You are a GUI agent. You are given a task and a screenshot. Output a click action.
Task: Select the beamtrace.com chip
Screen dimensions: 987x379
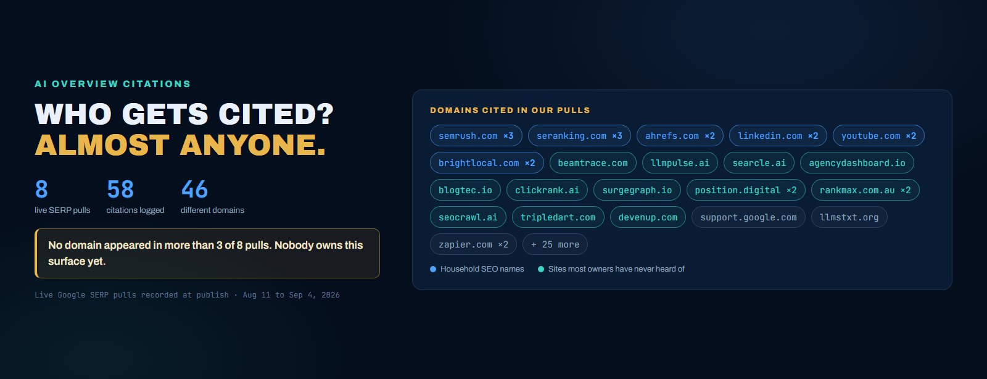(593, 163)
